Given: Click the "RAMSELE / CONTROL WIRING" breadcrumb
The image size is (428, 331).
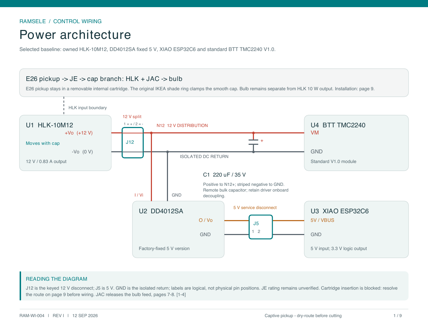Looking at the screenshot, I should [61, 21].
